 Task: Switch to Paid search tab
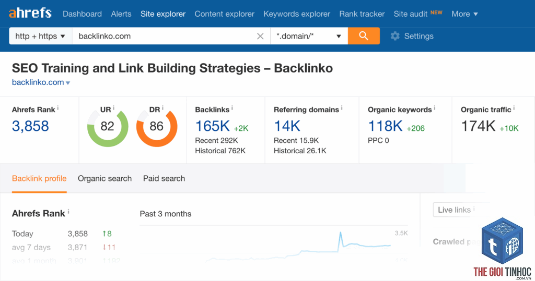[164, 178]
